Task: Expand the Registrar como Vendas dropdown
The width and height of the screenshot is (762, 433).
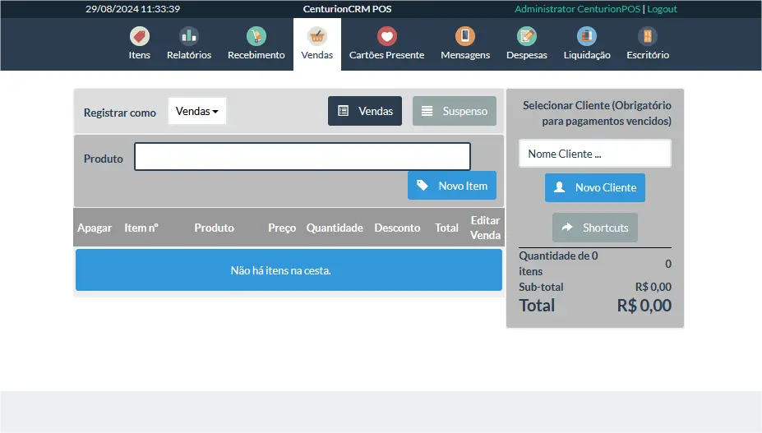Action: (x=197, y=111)
